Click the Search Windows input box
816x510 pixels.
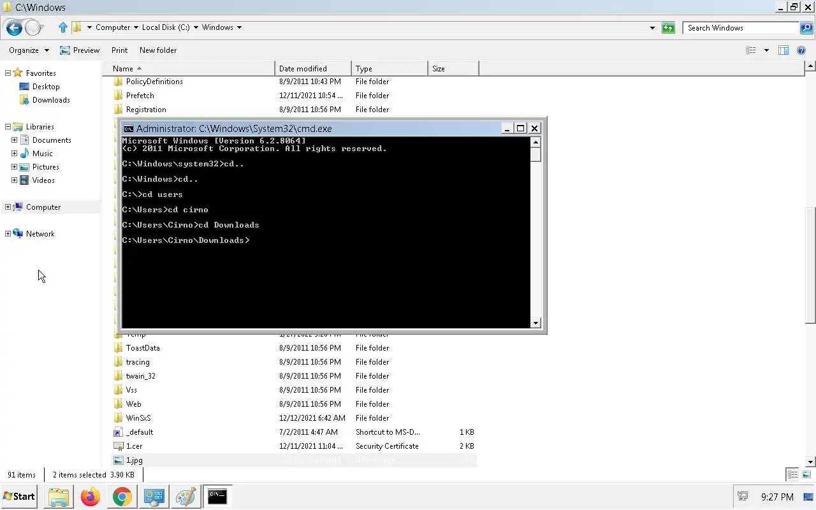pyautogui.click(x=741, y=27)
